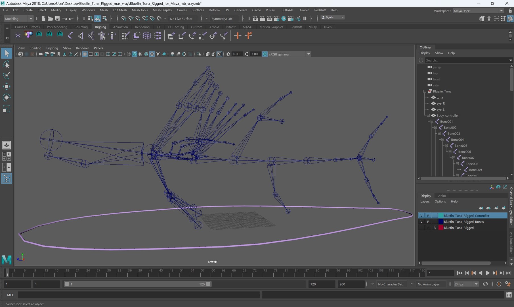Viewport: 514px width, 307px height.
Task: Collapse the Bluefin_Tuna node in Outliner
Action: [x=425, y=91]
